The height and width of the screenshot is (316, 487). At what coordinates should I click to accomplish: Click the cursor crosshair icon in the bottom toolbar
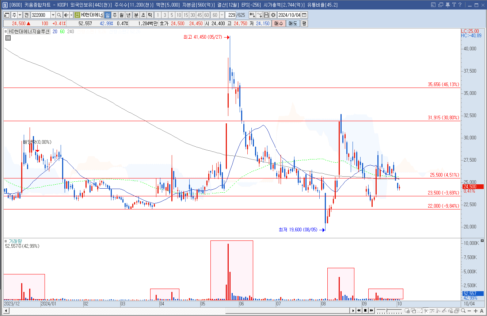(x=426, y=311)
